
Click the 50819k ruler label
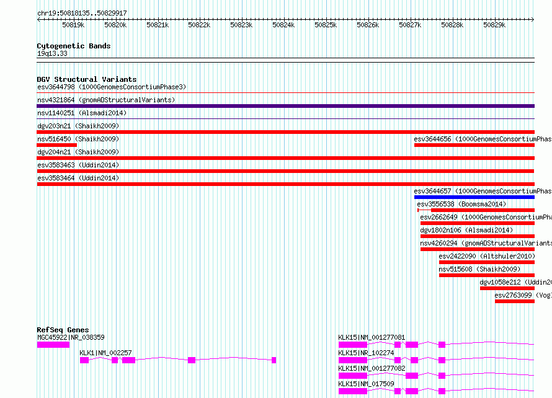(x=73, y=25)
